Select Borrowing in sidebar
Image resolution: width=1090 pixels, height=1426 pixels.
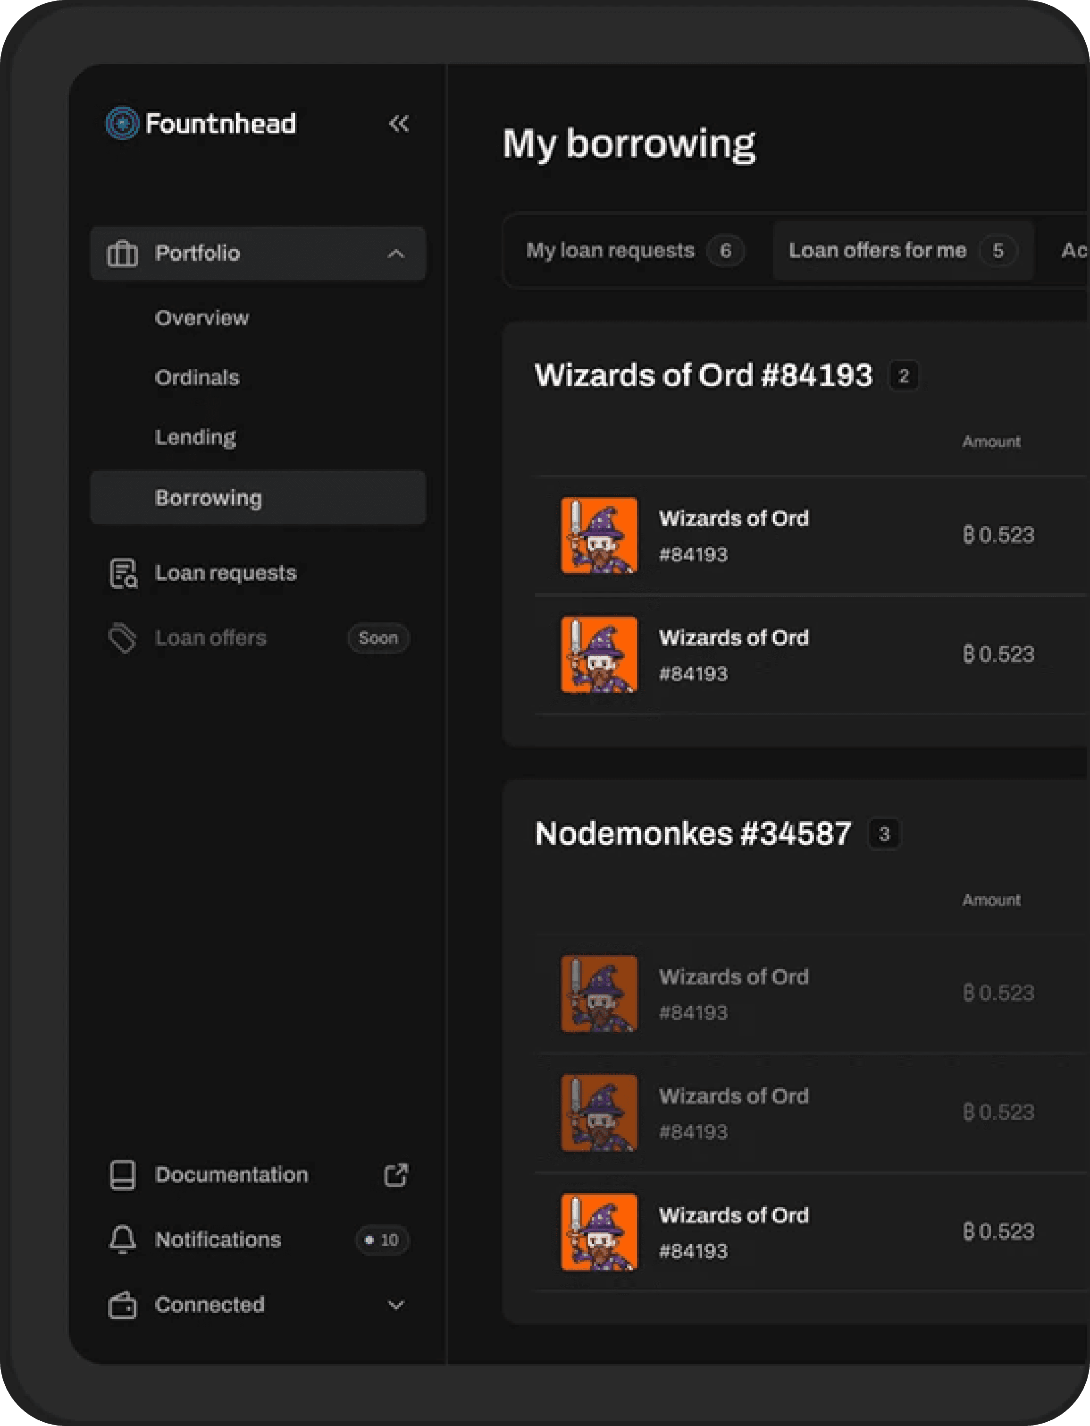[x=208, y=498]
